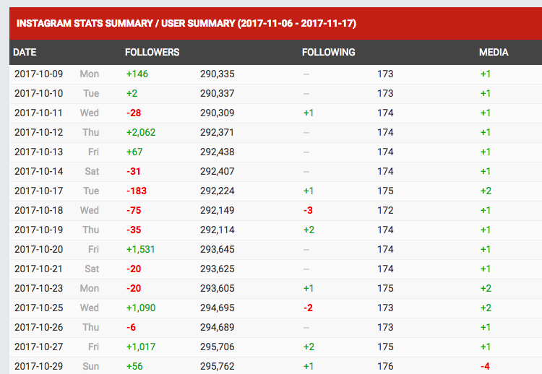542x374 pixels.
Task: Click follower change -75
Action: pos(134,210)
